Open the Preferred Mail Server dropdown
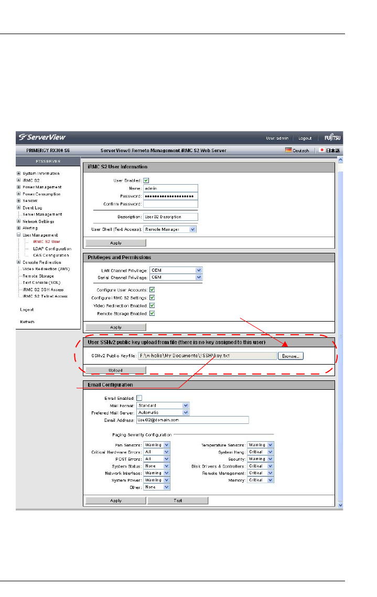Screen dimensions: 377x597 (x=163, y=412)
